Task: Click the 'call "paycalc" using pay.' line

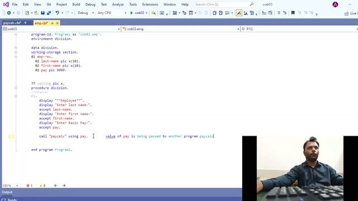Action: coord(63,136)
